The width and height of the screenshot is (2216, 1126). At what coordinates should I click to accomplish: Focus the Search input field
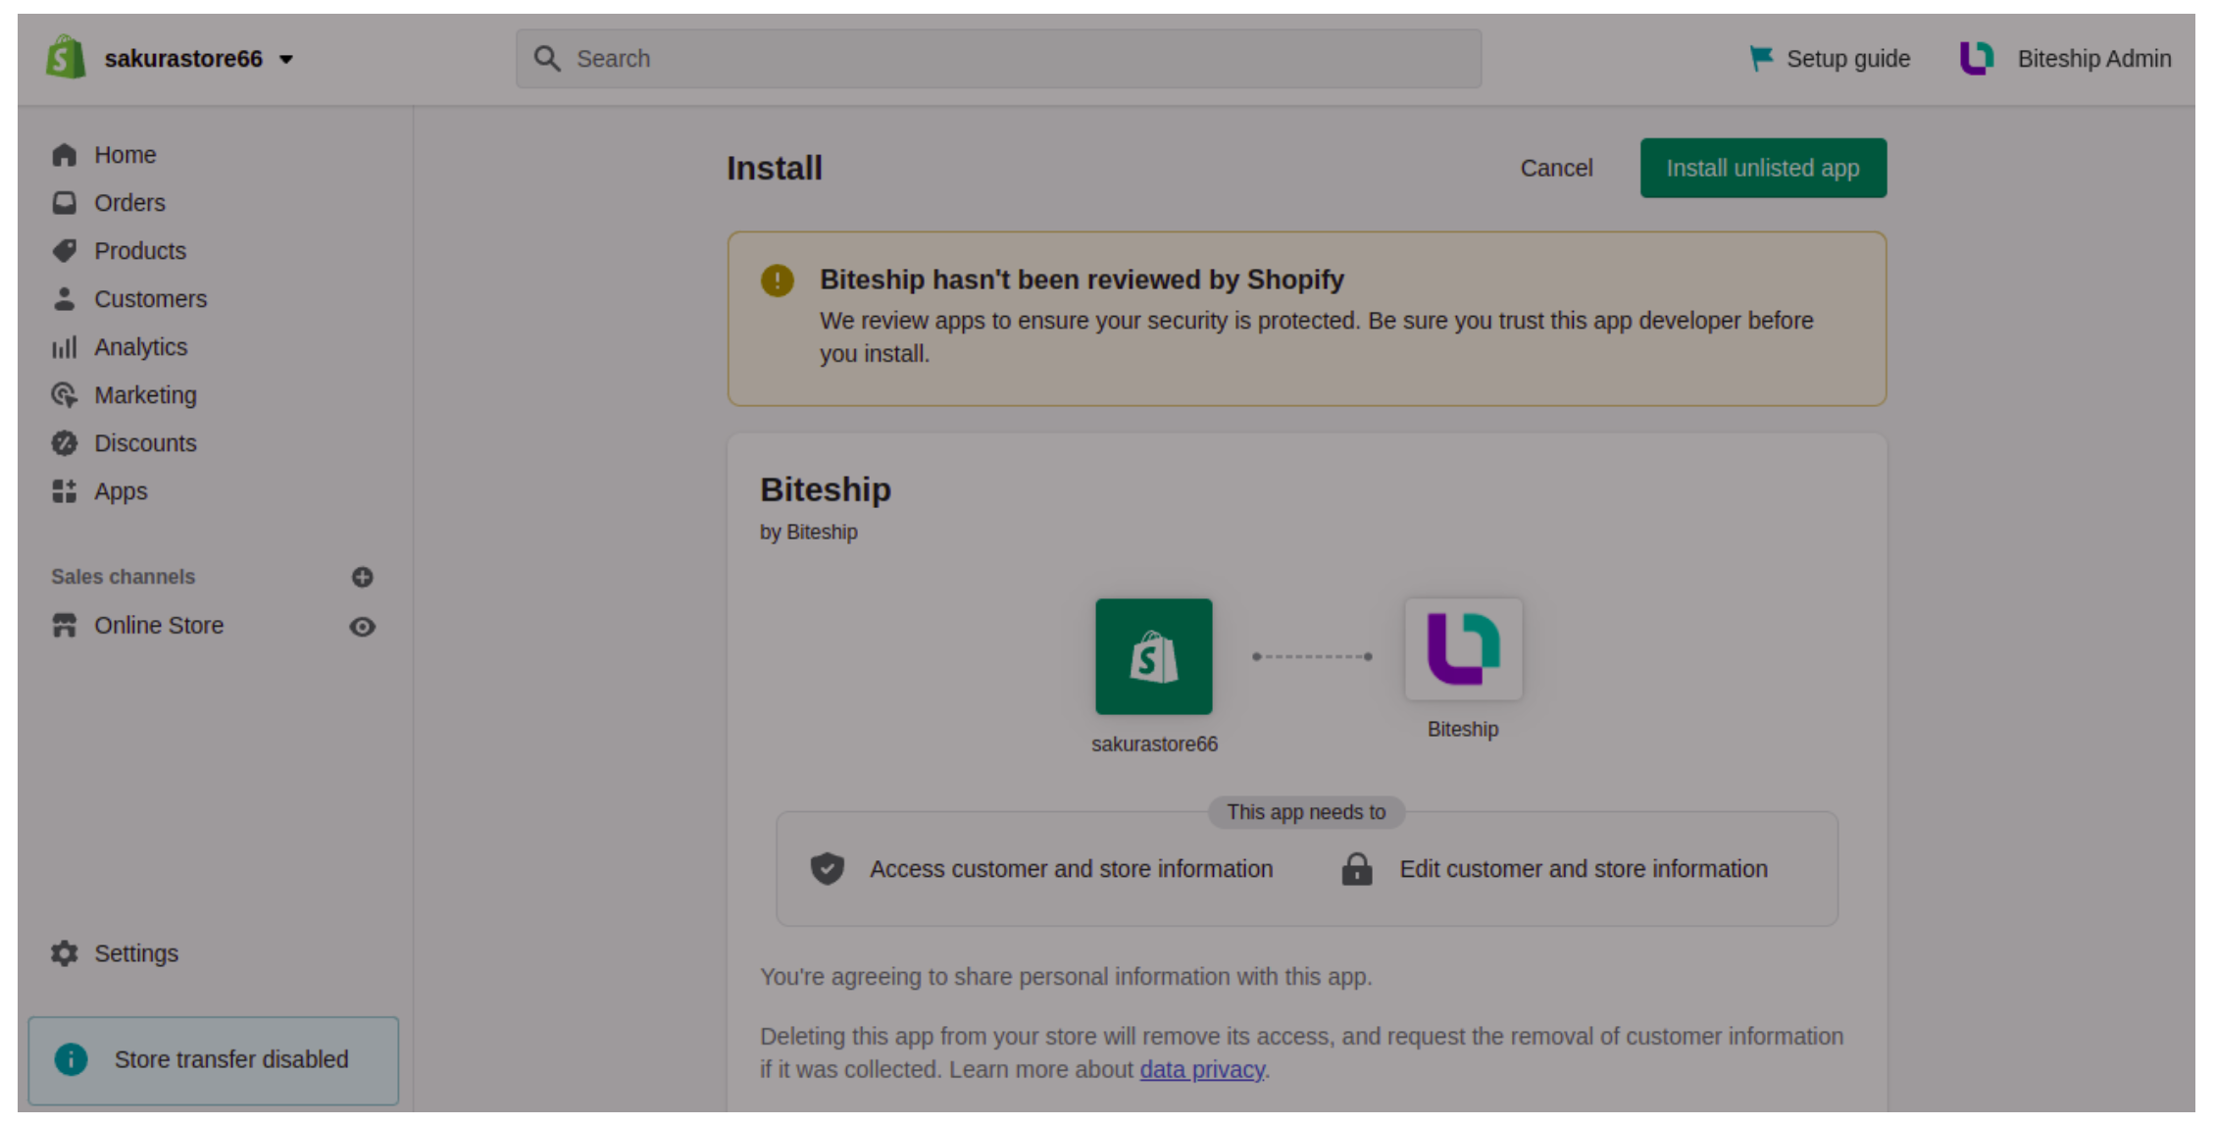tap(998, 59)
